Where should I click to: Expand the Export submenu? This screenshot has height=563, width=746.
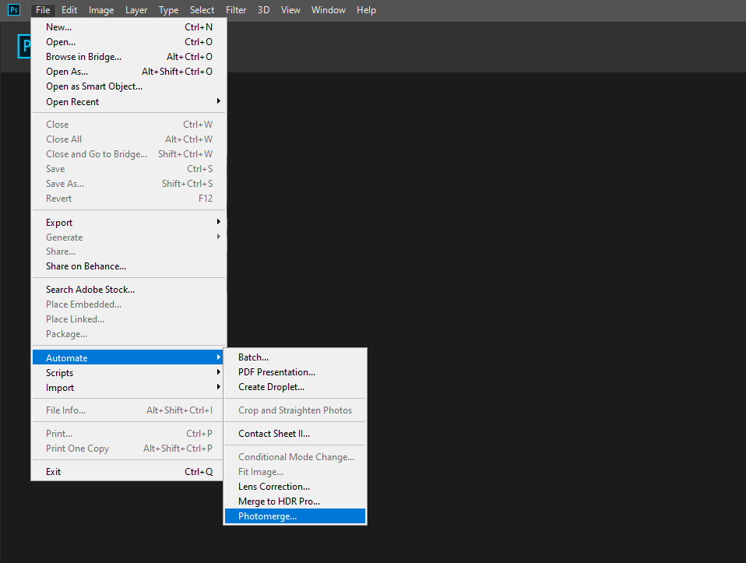coord(59,223)
